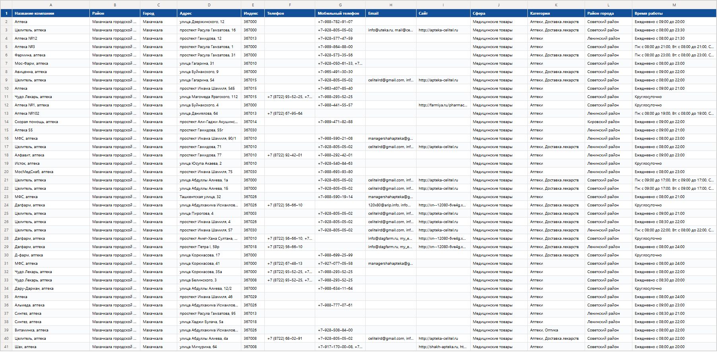Image resolution: width=717 pixels, height=358 pixels.
Task: Click the email cell starting 'info@uteka.ru'
Action: [391, 30]
